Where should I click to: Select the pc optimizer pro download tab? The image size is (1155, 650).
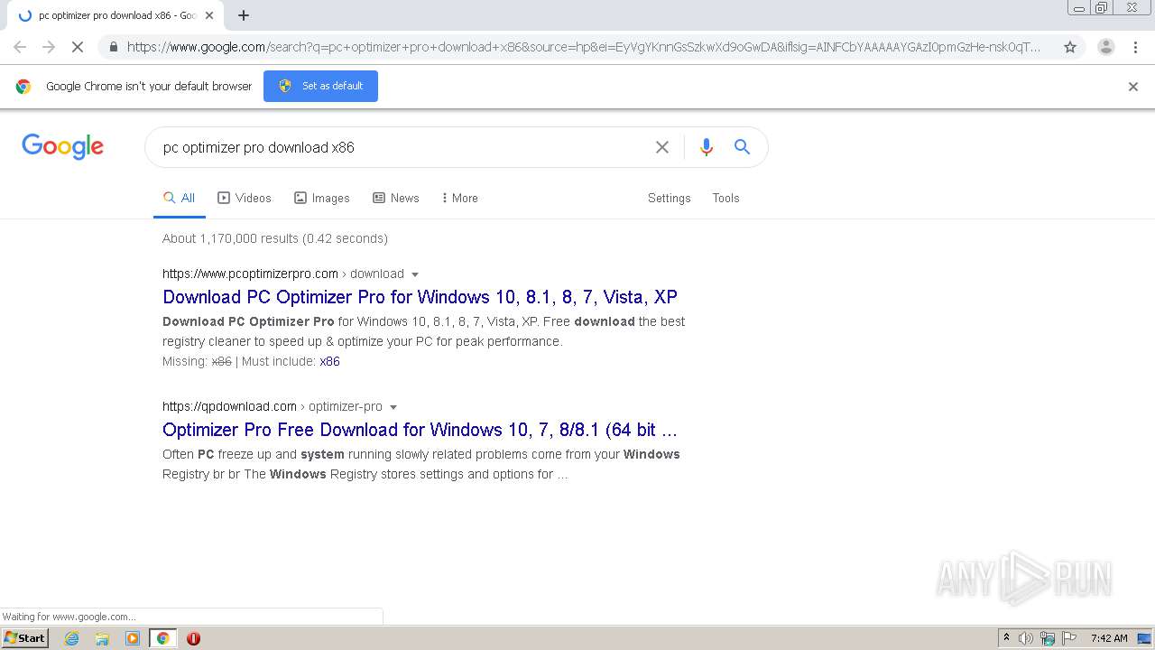point(115,15)
